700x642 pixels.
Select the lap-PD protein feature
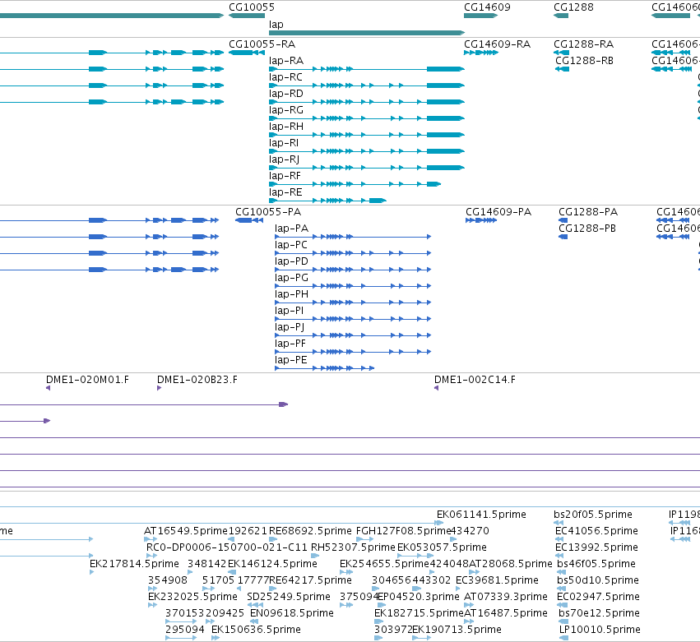pyautogui.click(x=353, y=270)
